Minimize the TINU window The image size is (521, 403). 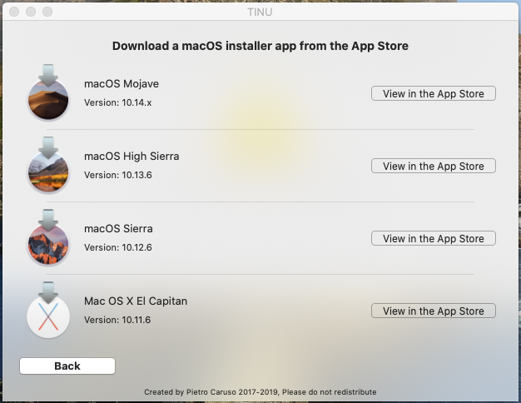point(31,12)
